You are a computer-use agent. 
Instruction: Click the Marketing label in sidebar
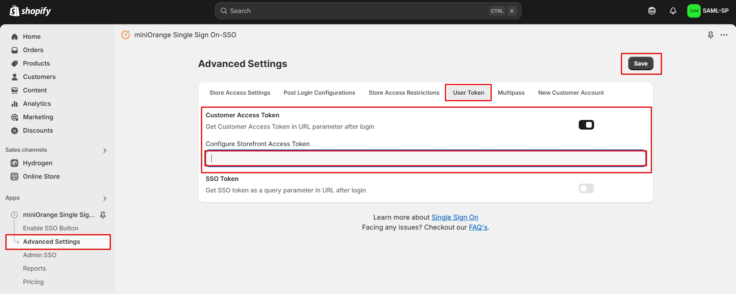tap(38, 117)
